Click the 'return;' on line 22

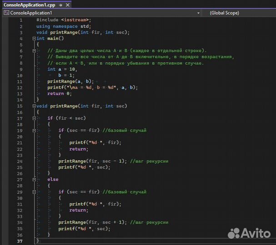coord(79,149)
